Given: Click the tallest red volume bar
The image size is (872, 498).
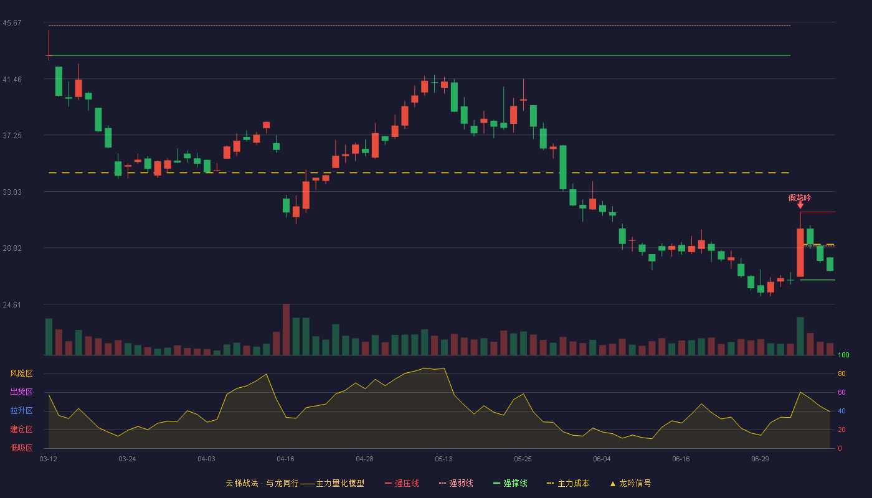Looking at the screenshot, I should pos(286,329).
